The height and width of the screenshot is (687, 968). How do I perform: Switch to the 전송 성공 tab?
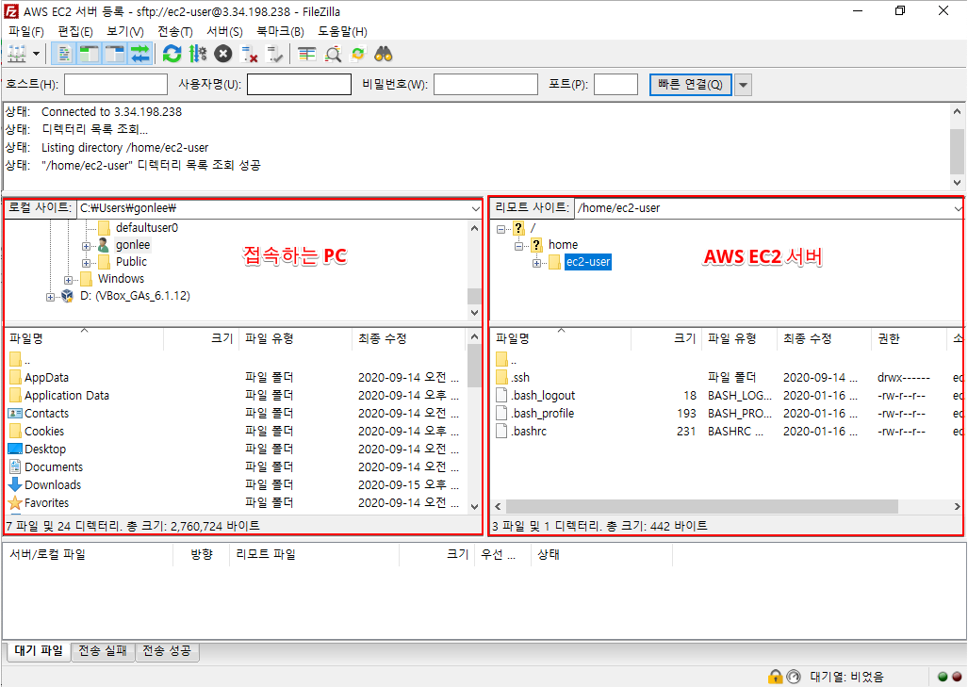(x=167, y=650)
